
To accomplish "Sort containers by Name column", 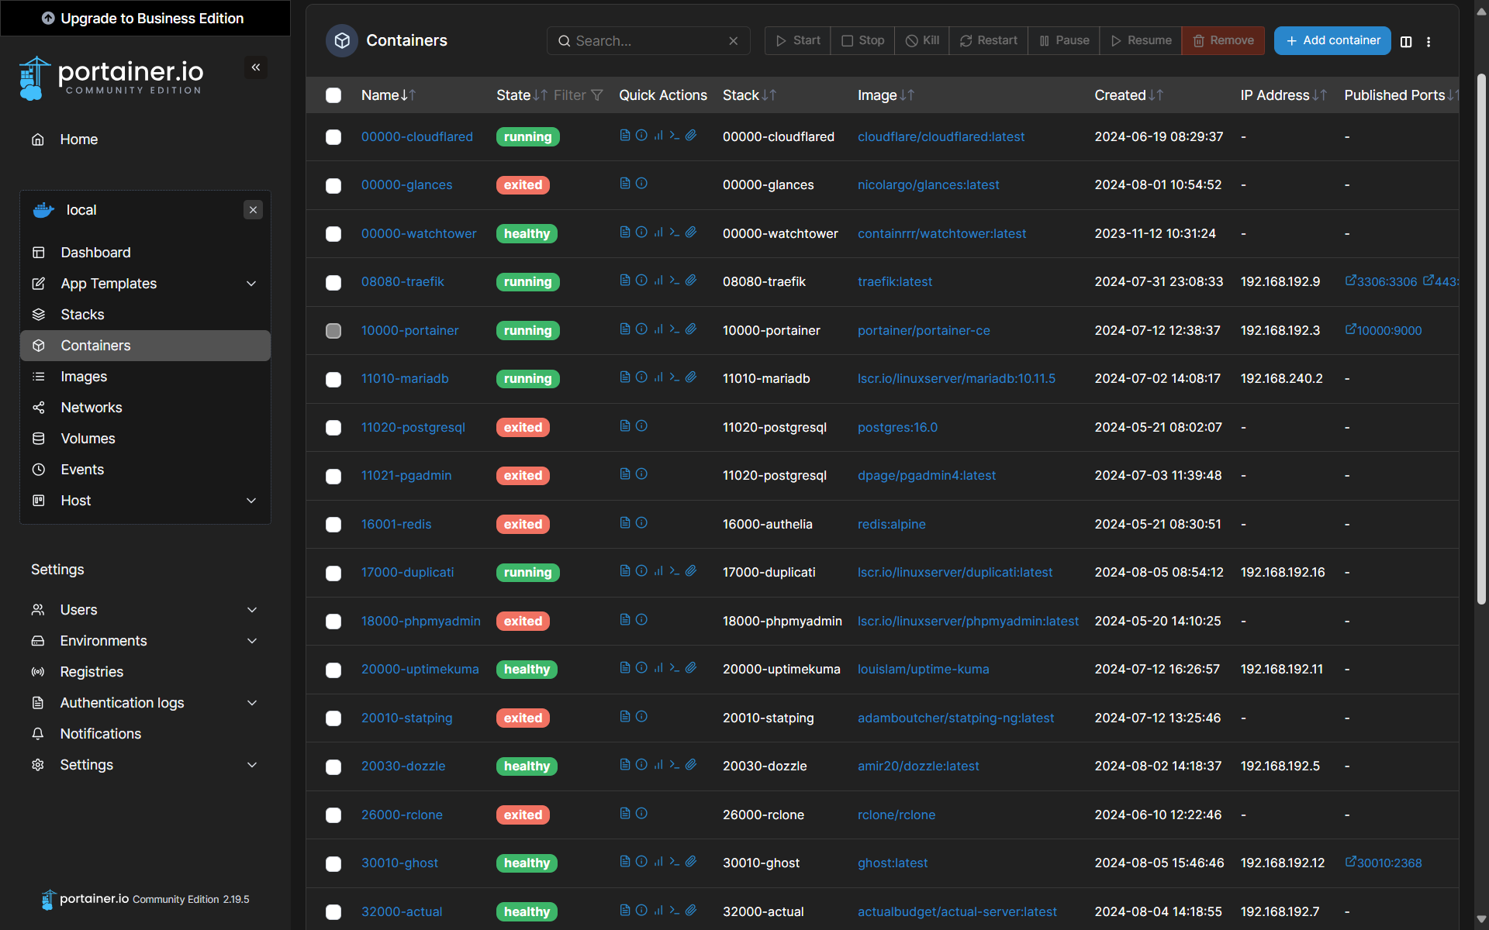I will click(389, 95).
